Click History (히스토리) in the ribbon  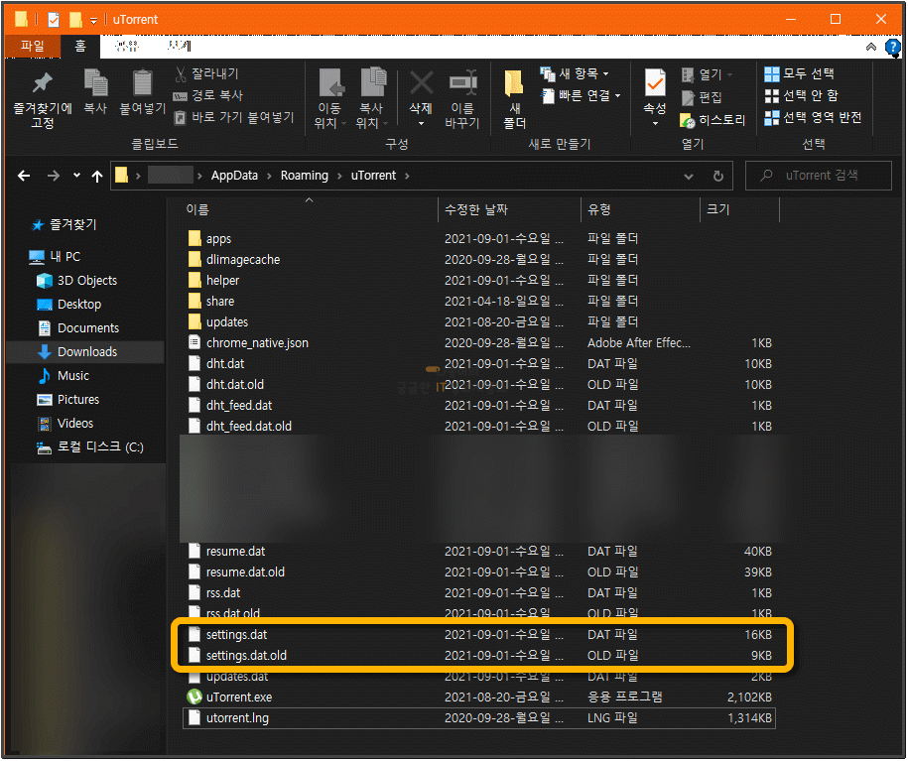[713, 120]
